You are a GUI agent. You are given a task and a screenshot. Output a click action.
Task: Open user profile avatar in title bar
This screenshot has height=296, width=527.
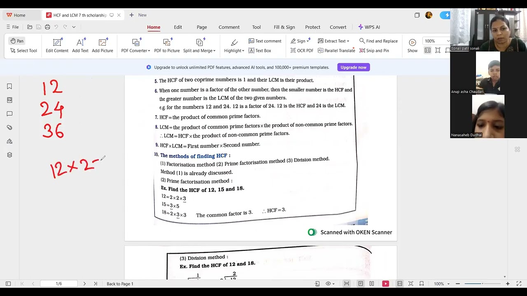[429, 15]
